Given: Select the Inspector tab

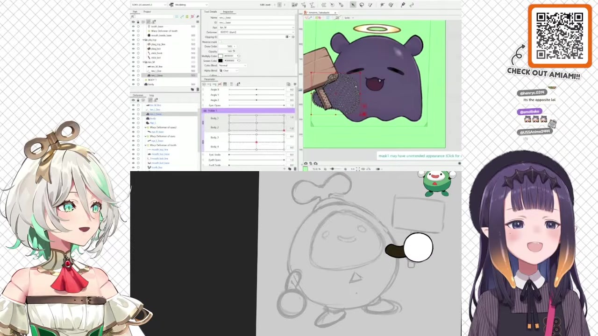Looking at the screenshot, I should [228, 12].
